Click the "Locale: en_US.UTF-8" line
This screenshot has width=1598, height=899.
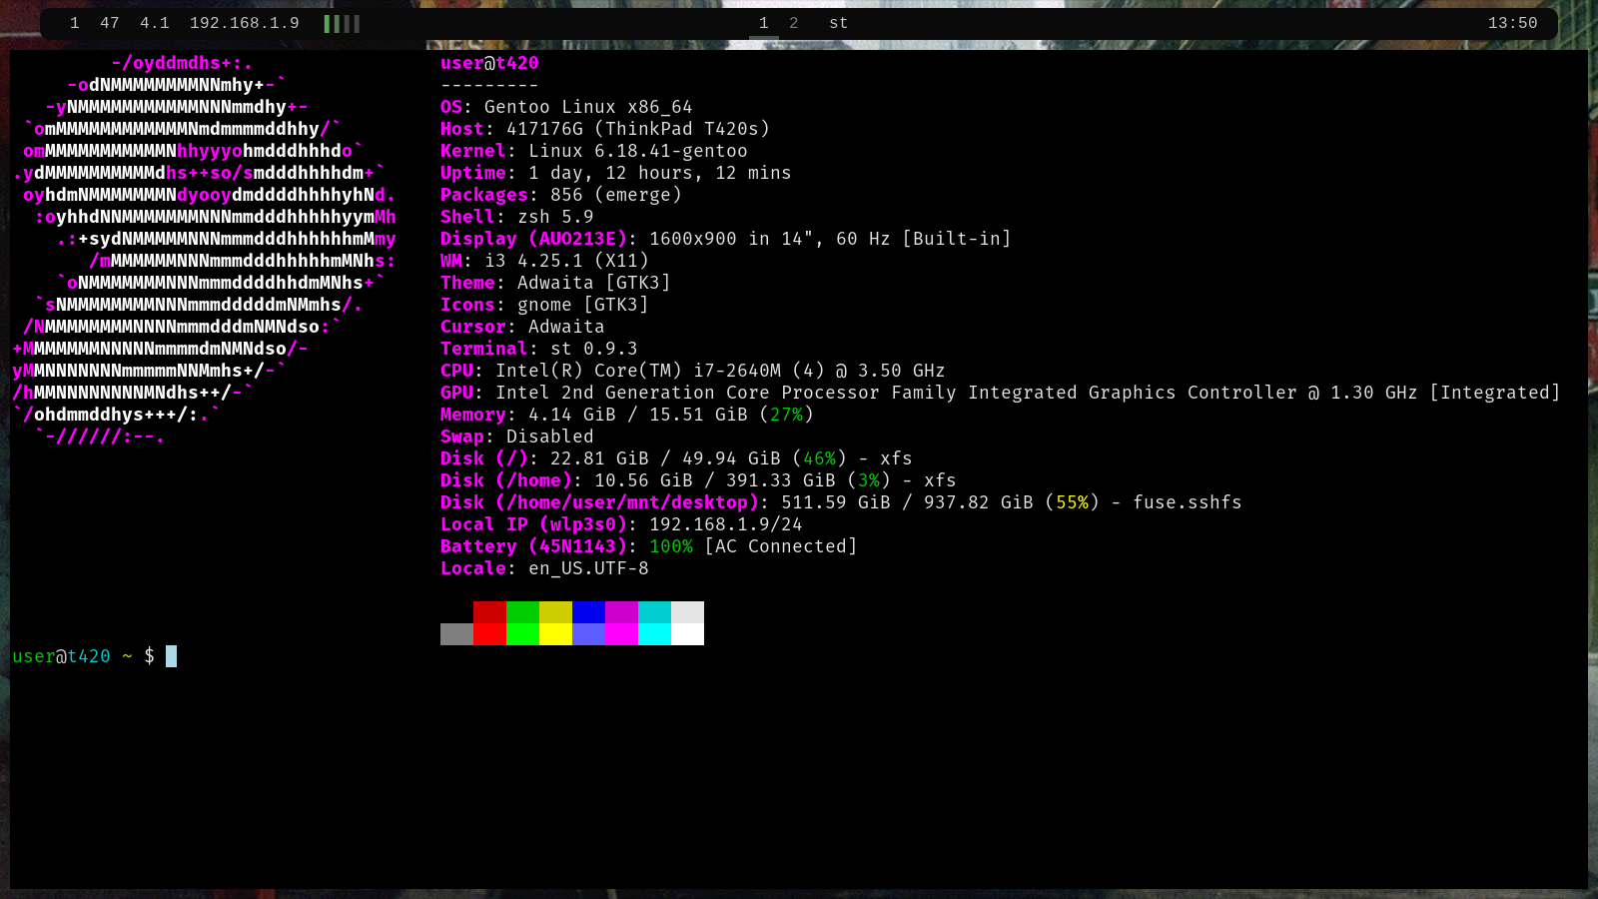(x=544, y=568)
